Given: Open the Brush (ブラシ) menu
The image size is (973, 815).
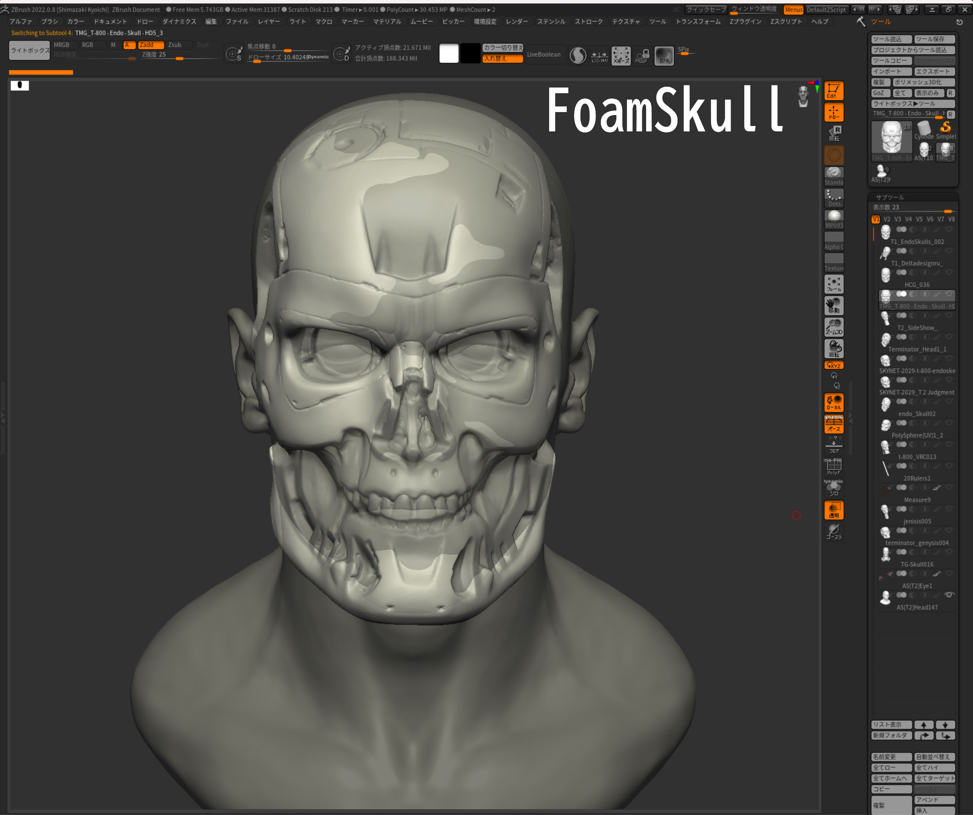Looking at the screenshot, I should coord(50,22).
